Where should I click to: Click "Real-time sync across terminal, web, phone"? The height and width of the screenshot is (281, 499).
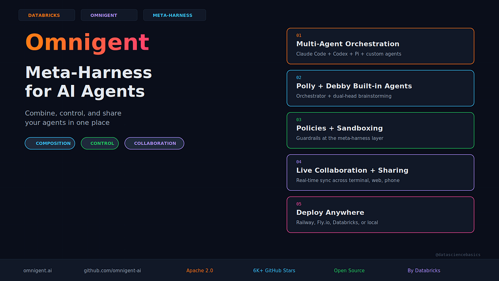click(347, 181)
